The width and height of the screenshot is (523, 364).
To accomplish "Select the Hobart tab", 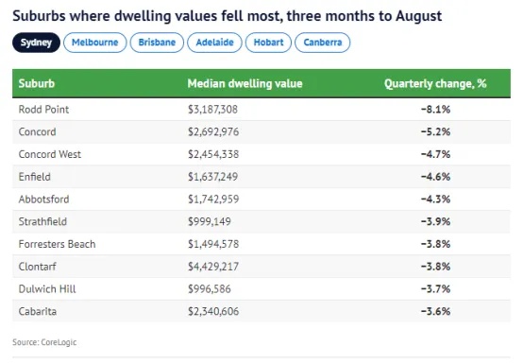I will point(268,43).
